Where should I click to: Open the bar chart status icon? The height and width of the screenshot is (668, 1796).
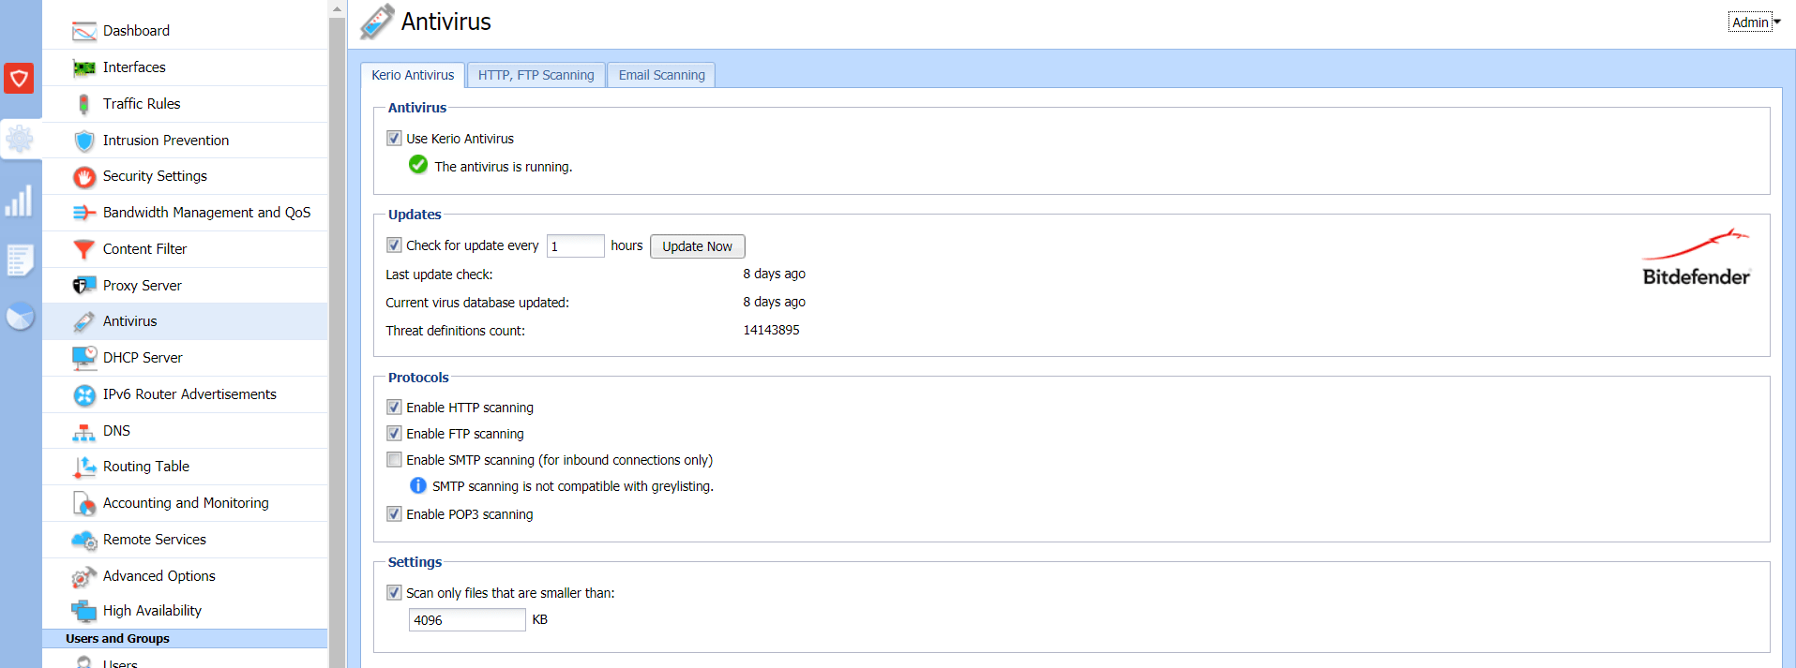tap(19, 200)
